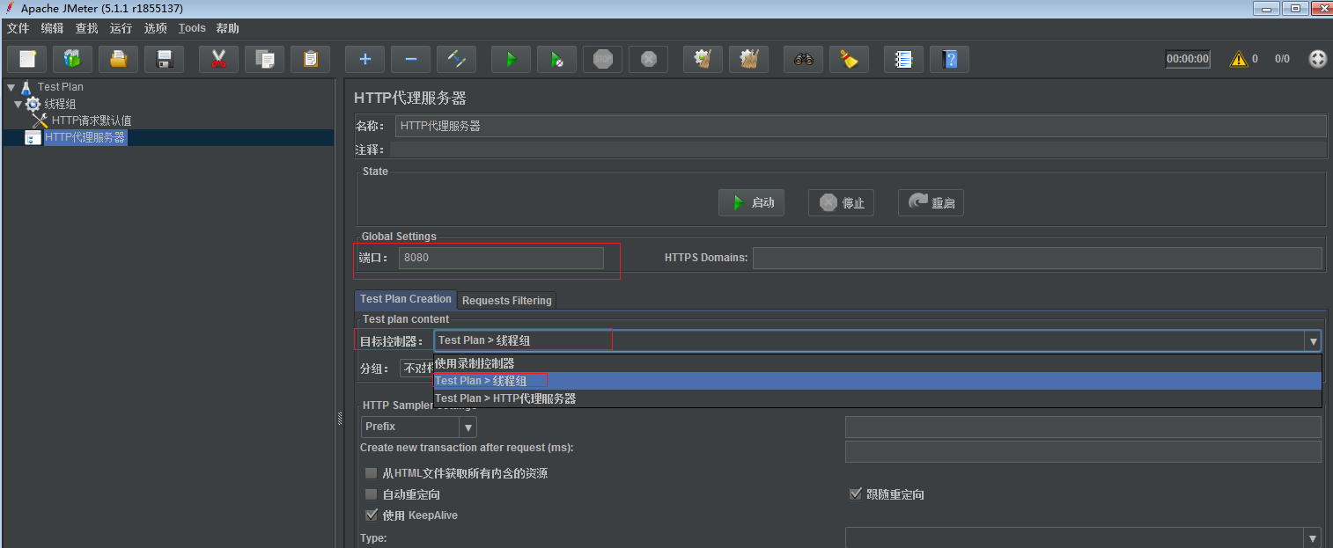Viewport: 1333px width, 548px height.
Task: Shut down test threads with shutdown icon
Action: point(649,59)
